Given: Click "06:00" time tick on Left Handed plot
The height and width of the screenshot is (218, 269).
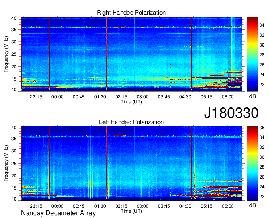Looking at the screenshot, I should coord(227,206).
